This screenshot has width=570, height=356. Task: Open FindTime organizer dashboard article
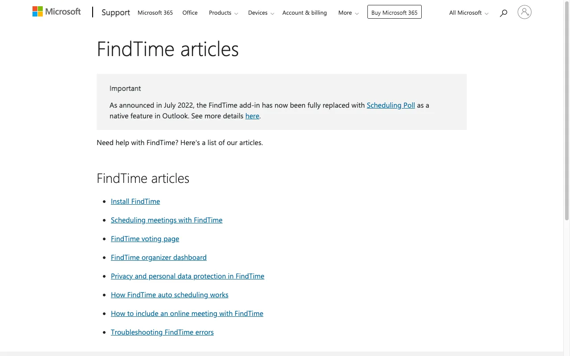(159, 257)
